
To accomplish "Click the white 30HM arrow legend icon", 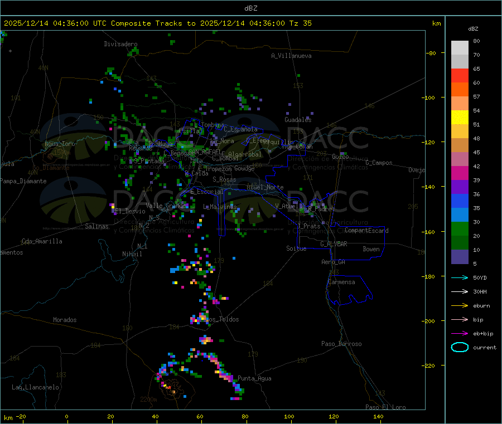I will [460, 291].
